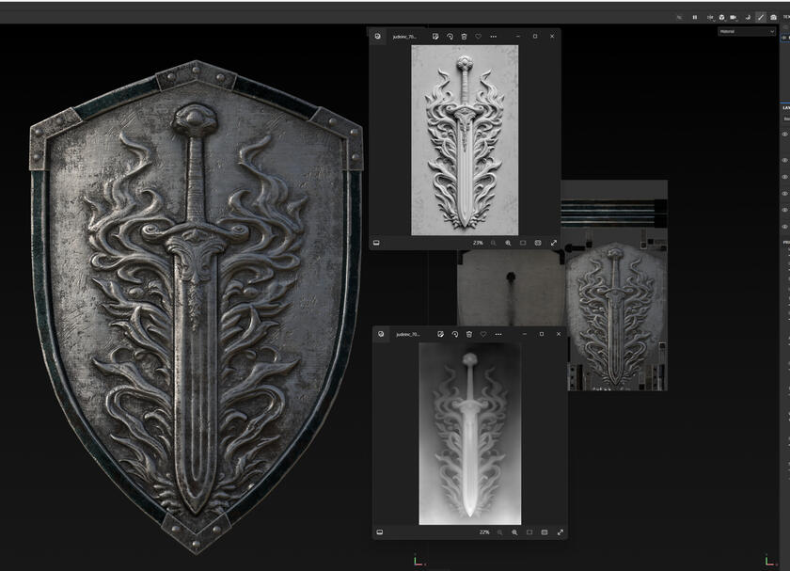Screen dimensions: 790x571
Task: Click edit image icon in top photo viewer
Action: [435, 36]
